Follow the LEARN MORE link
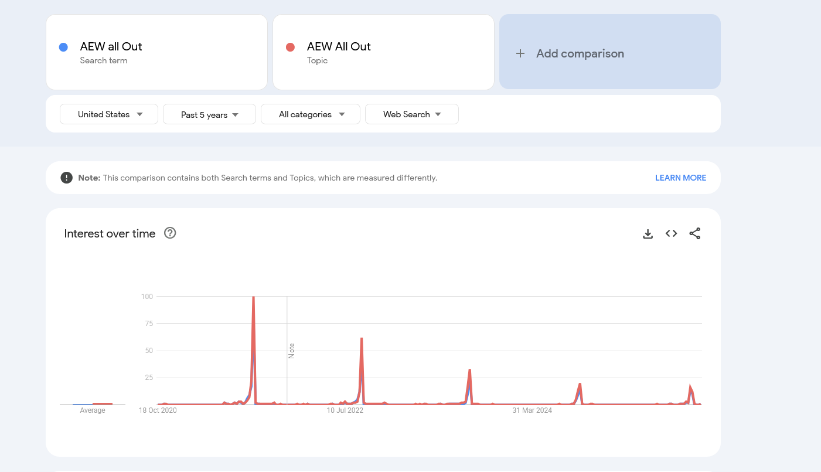821x472 pixels. (x=680, y=178)
